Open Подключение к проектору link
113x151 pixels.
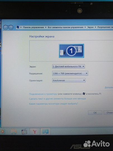[43, 94]
